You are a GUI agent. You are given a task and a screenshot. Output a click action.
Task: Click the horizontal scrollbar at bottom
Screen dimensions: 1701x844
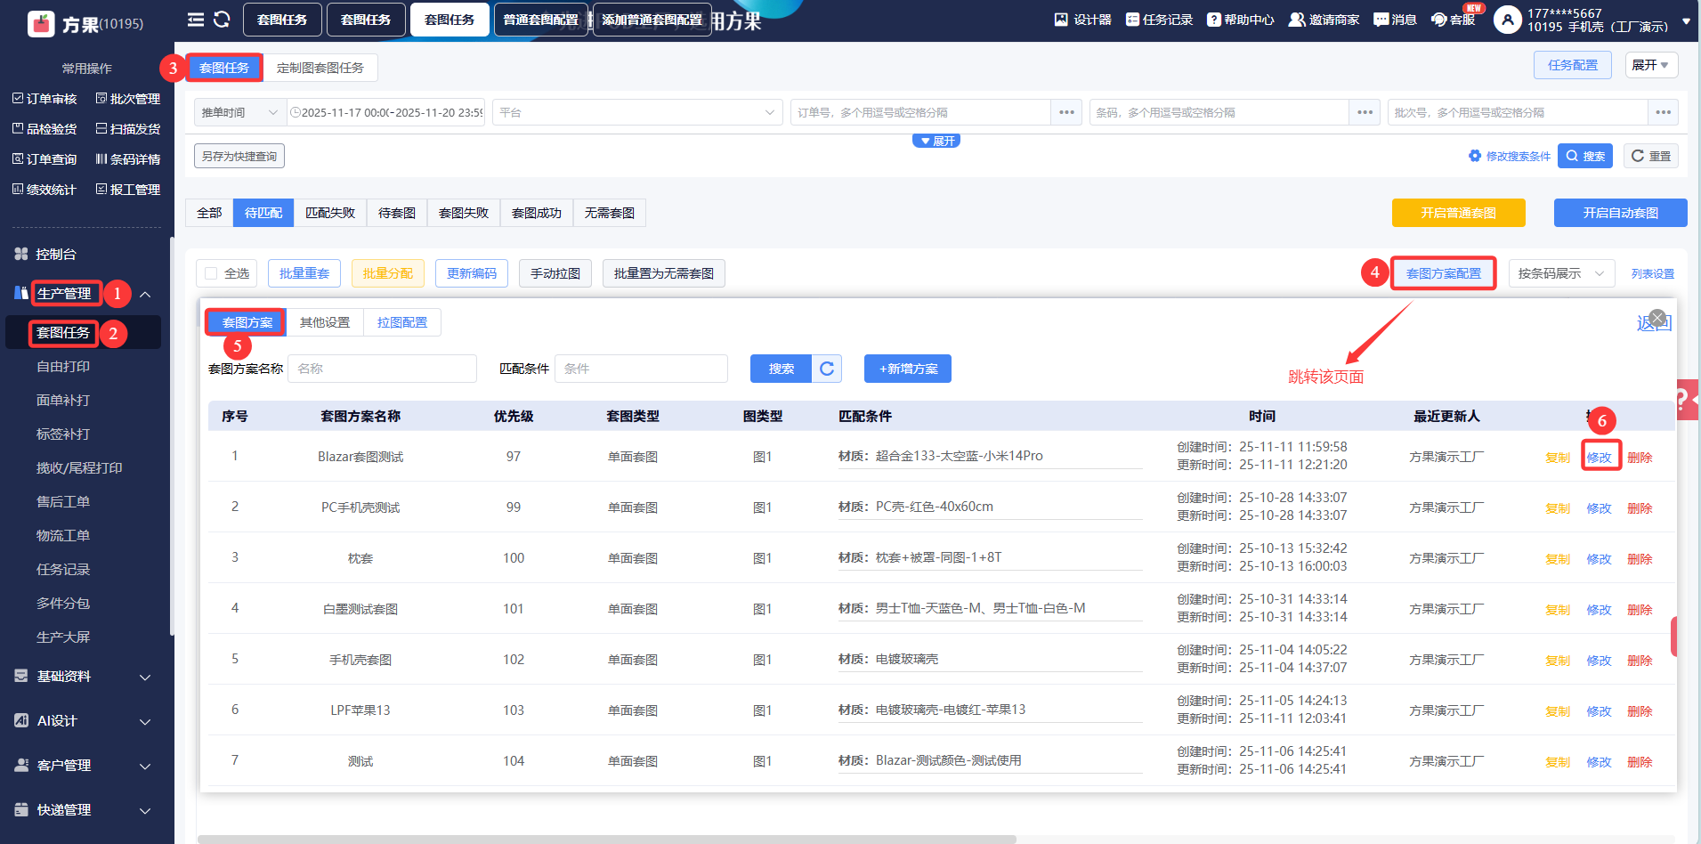[605, 839]
